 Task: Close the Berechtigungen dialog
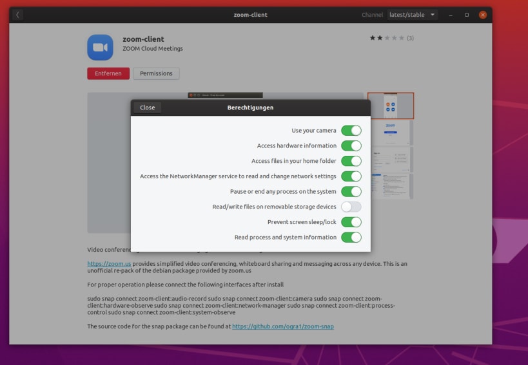tap(148, 108)
